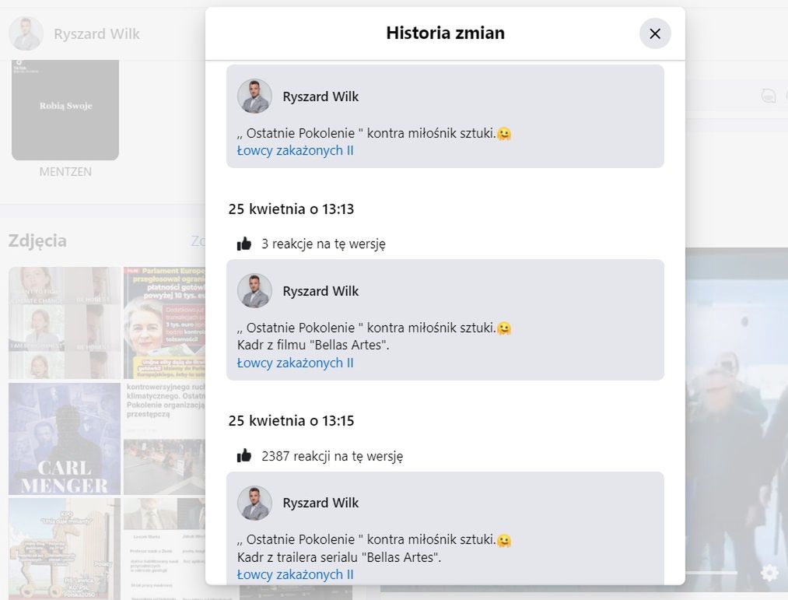Open the climate activist collage photo thumbnail
The image size is (788, 600).
click(x=65, y=323)
